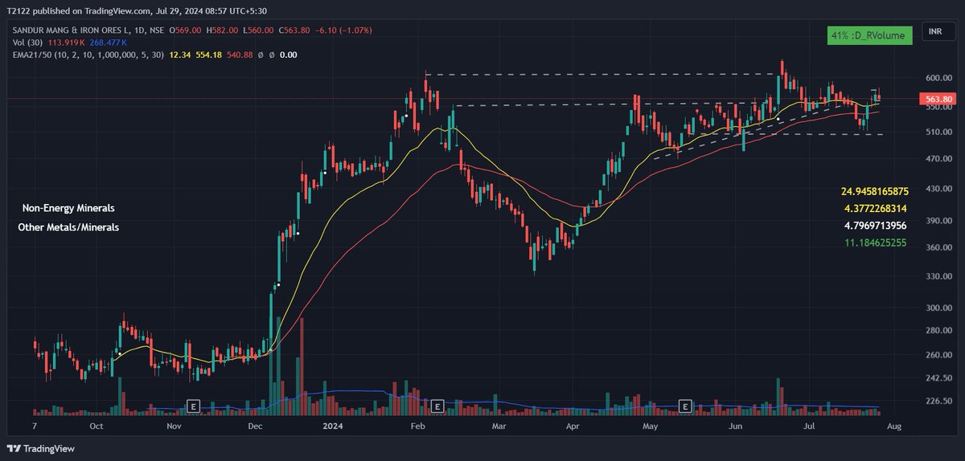The image size is (965, 461).
Task: Click the 510.00 price axis label
Action: point(938,132)
